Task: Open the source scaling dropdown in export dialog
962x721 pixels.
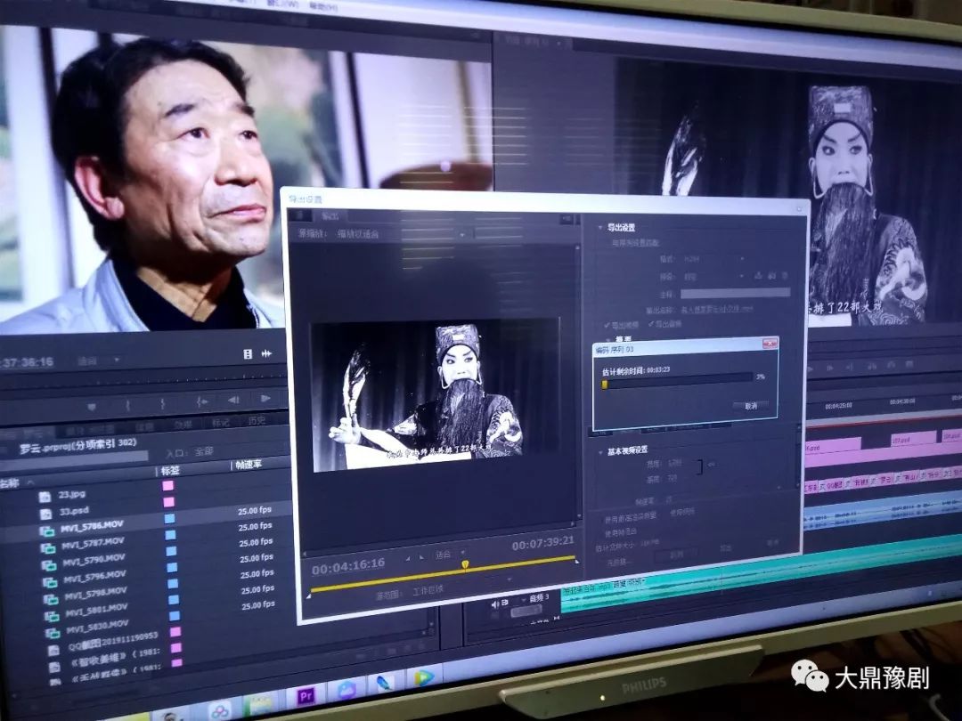Action: 403,233
